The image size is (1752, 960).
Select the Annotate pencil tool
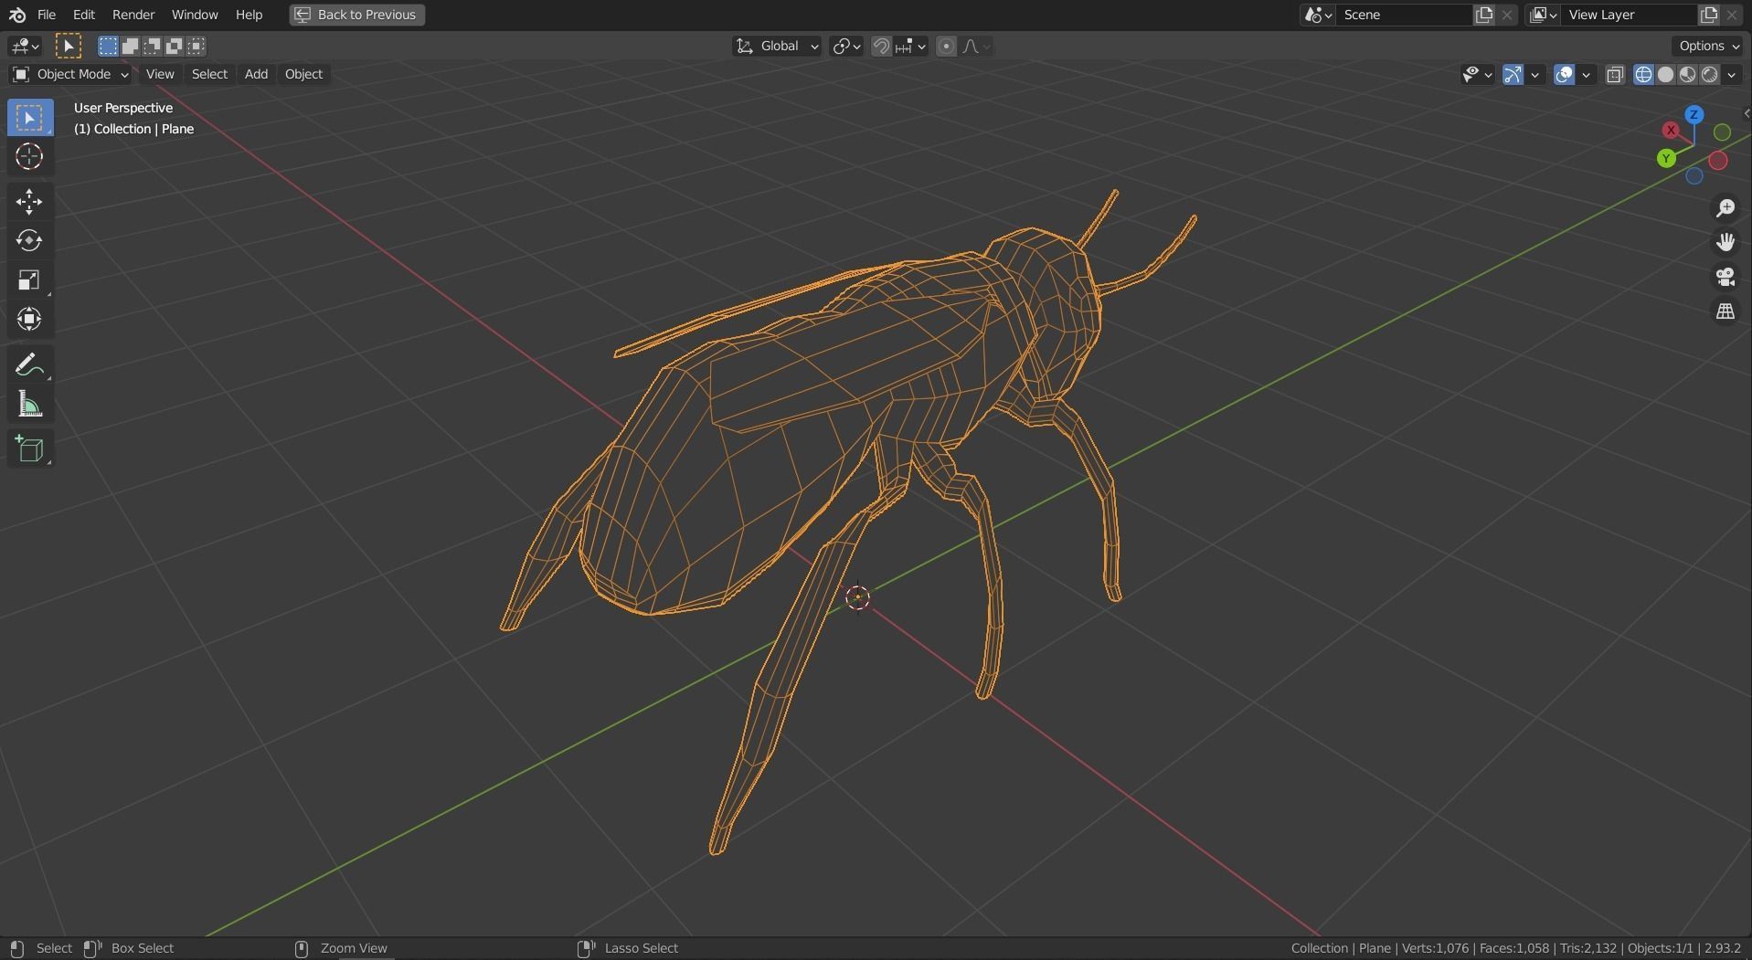pos(29,365)
